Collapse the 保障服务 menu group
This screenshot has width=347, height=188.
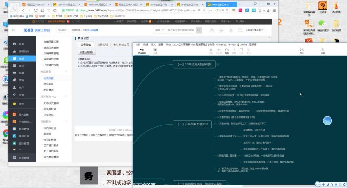point(66,121)
